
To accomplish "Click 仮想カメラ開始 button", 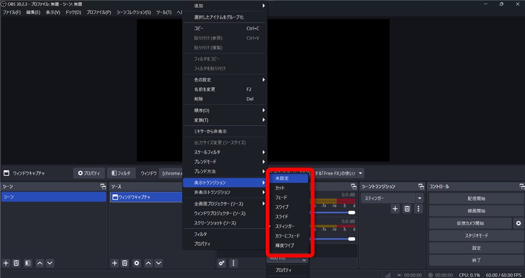I will click(x=470, y=223).
